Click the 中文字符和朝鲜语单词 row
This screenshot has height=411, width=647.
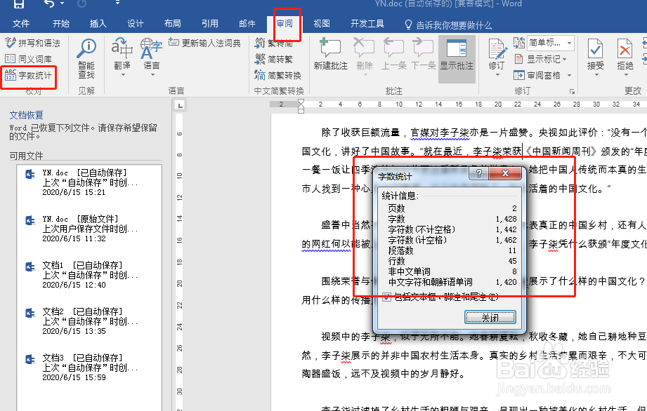452,282
